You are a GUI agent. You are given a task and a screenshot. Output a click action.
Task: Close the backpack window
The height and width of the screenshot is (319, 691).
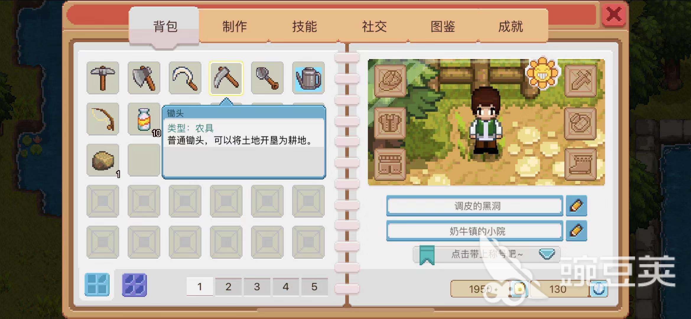[614, 14]
